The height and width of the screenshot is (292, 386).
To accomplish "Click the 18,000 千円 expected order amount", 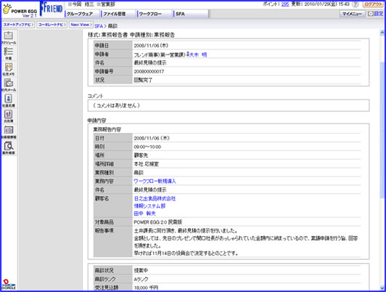I will [147, 288].
